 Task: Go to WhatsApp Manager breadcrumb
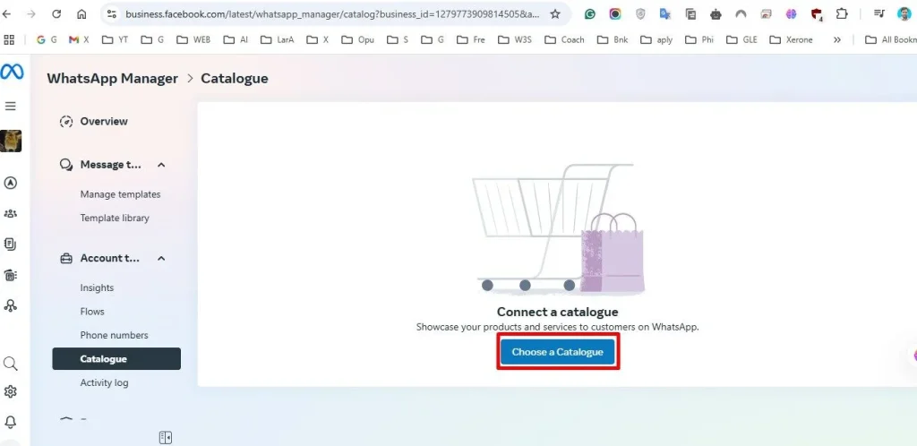pyautogui.click(x=112, y=78)
